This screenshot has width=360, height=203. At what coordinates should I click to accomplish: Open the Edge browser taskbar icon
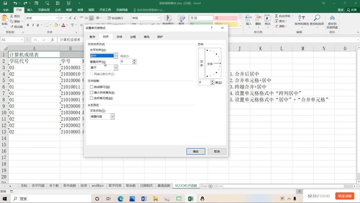pyautogui.click(x=120, y=199)
